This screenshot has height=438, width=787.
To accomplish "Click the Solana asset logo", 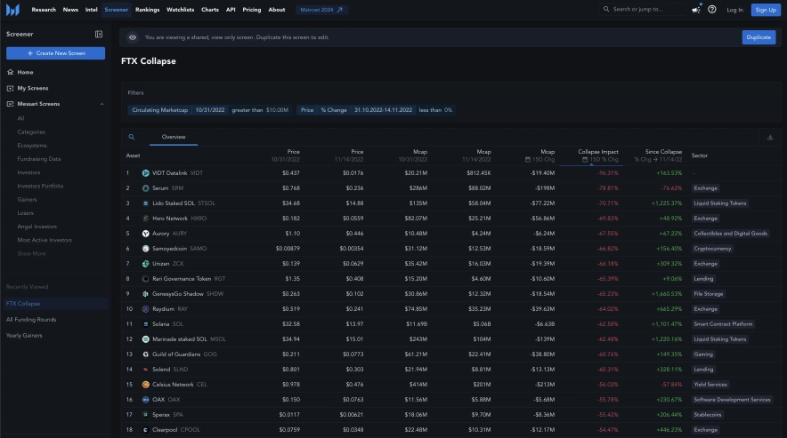I will click(x=145, y=323).
